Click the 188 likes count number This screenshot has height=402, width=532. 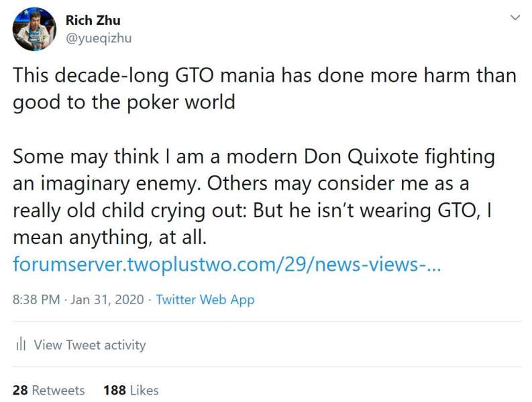coord(115,390)
